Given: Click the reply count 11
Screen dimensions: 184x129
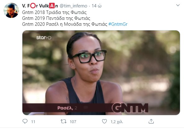Looking at the screenshot, I should pyautogui.click(x=33, y=122).
